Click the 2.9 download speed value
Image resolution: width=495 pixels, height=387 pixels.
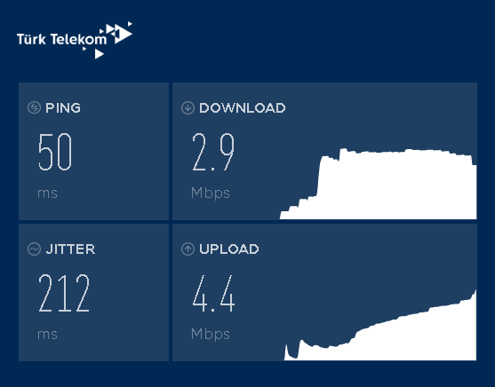pos(213,152)
